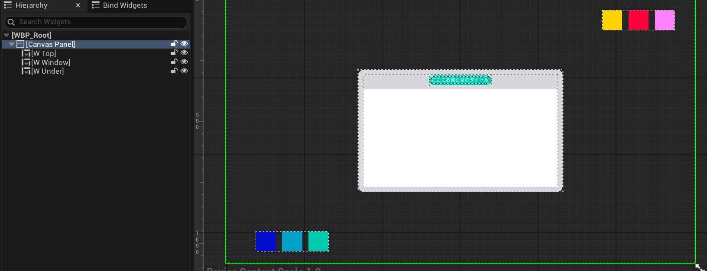Click the W Under widget icon
707x271 pixels.
point(26,71)
